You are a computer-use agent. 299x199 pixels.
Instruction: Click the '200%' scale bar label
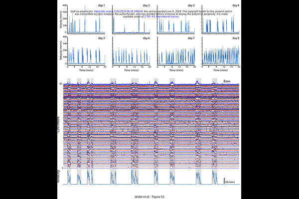click(x=228, y=82)
